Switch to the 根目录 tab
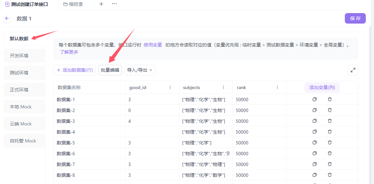Image resolution: width=374 pixels, height=184 pixels. (73, 4)
